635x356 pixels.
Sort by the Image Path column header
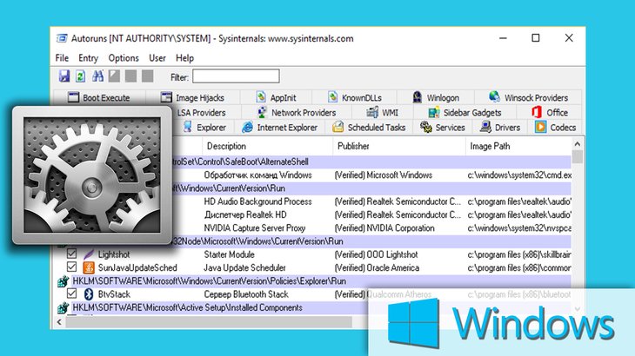[518, 146]
